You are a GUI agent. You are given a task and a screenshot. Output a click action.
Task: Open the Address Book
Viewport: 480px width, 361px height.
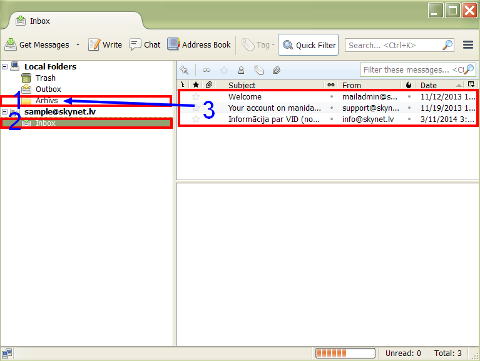coord(199,45)
